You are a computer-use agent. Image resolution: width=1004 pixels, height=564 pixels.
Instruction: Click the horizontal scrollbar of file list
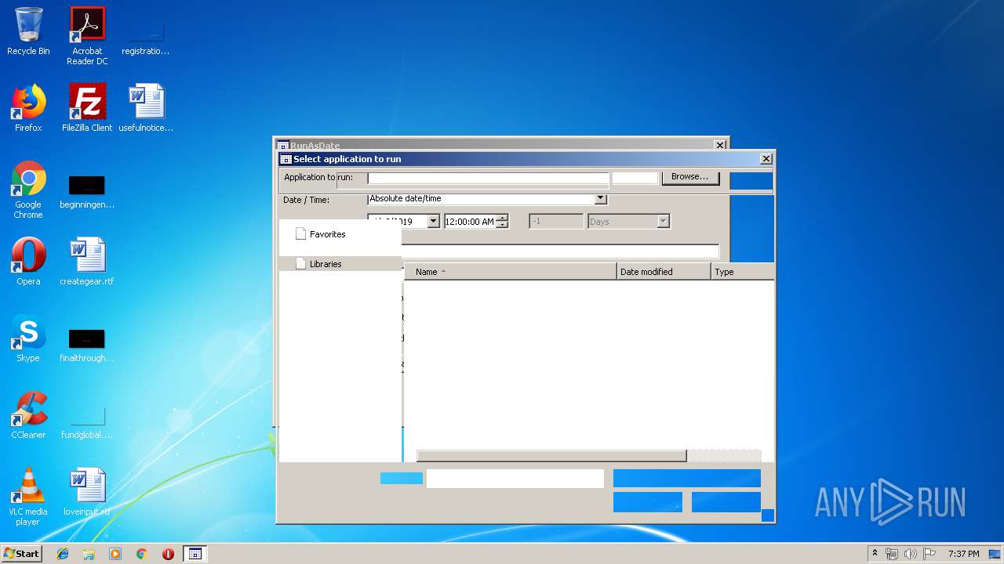(551, 456)
